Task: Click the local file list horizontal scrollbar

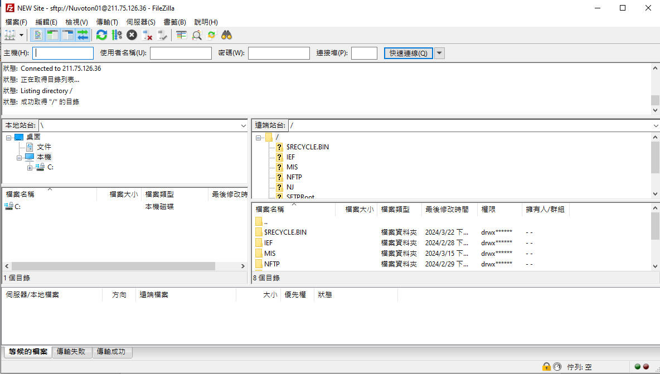Action: click(111, 266)
